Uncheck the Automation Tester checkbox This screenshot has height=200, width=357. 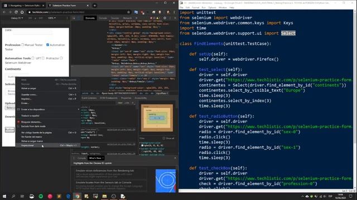(x=47, y=44)
